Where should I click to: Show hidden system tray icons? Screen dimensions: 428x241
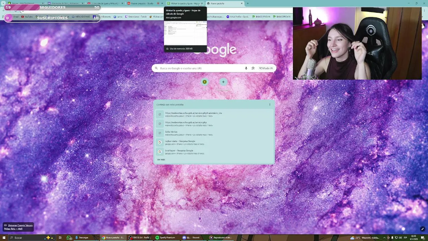point(384,238)
